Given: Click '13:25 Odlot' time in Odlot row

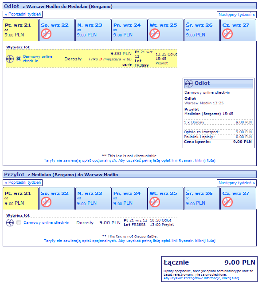Looking at the screenshot, I should point(166,54).
